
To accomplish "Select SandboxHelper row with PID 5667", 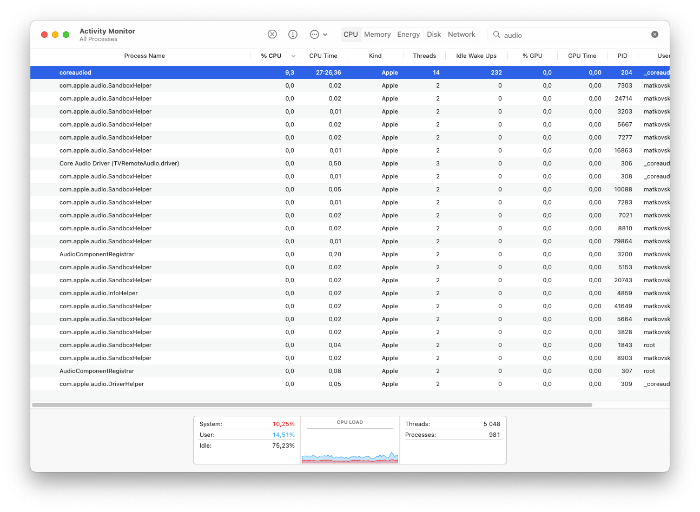I will [350, 124].
